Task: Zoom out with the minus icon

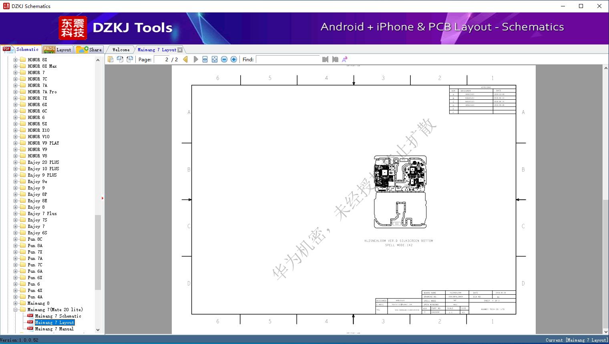Action: (x=224, y=59)
